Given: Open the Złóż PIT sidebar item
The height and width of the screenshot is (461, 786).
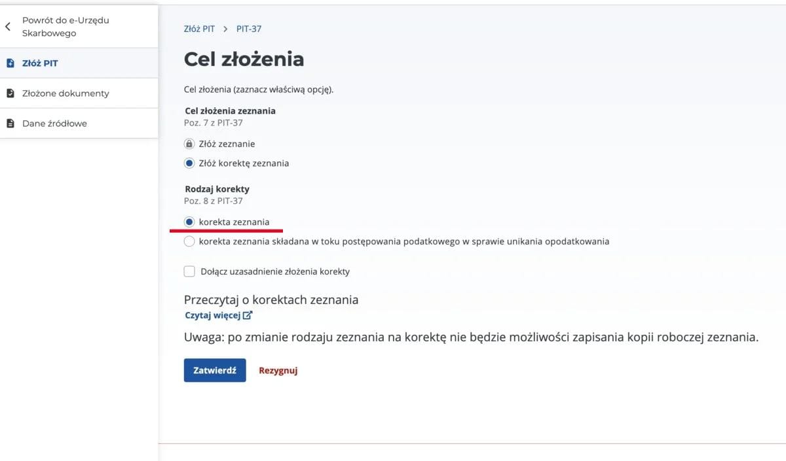Looking at the screenshot, I should tap(79, 63).
